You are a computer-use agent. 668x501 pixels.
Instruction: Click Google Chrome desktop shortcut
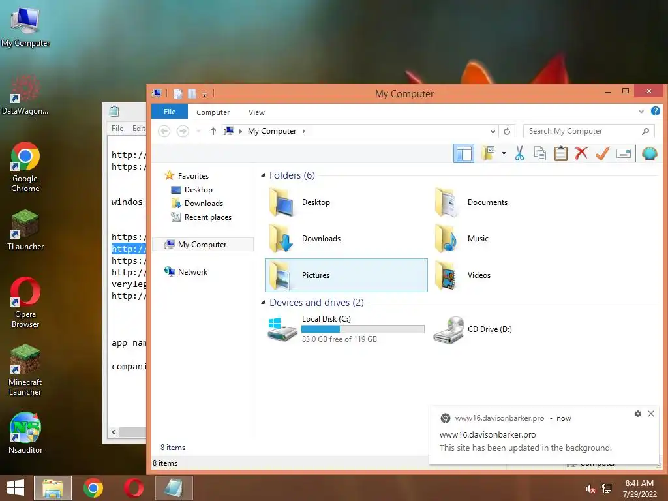tap(25, 167)
